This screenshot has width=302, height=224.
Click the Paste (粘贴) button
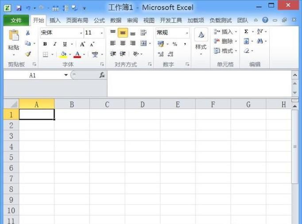[x=13, y=42]
